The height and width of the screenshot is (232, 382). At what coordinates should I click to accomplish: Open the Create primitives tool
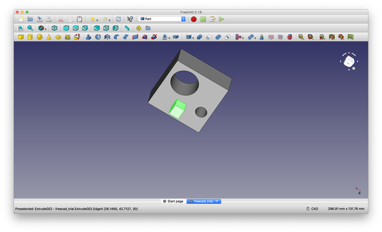click(x=67, y=37)
